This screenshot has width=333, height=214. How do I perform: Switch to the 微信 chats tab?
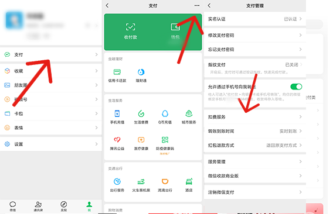tap(13, 206)
